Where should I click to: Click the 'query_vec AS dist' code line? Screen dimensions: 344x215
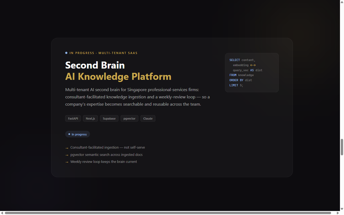pos(248,70)
